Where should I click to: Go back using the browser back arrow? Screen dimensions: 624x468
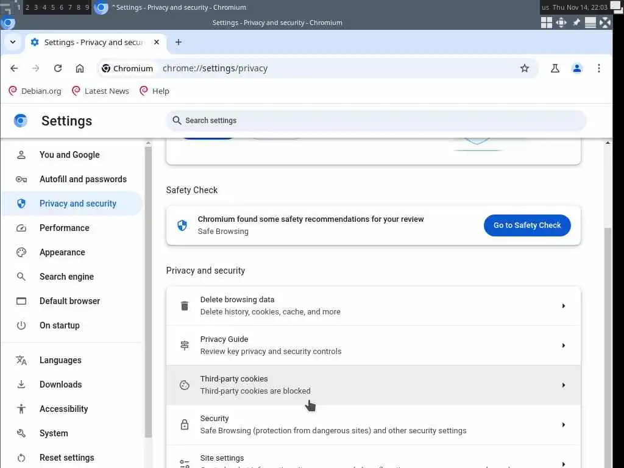point(14,68)
